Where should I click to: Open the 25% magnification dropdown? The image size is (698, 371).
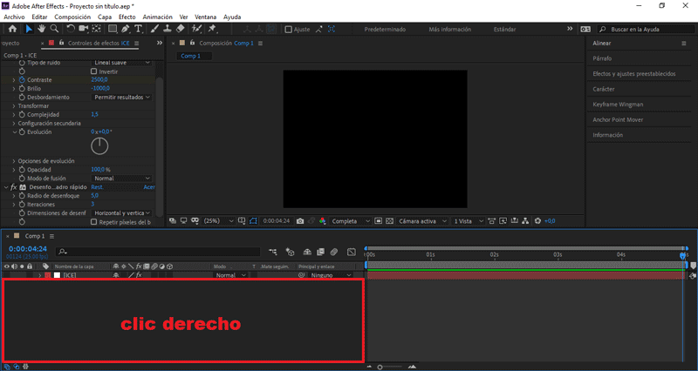point(218,221)
